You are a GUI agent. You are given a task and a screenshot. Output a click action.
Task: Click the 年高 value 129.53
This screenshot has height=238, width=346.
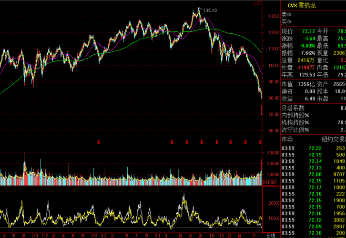pyautogui.click(x=307, y=75)
